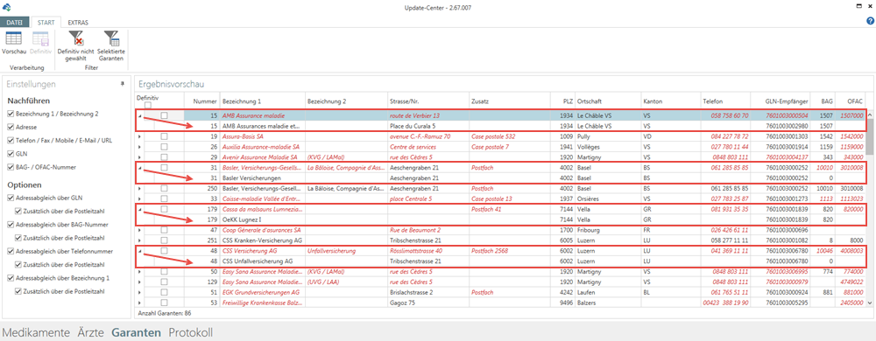Viewport: 876px width, 341px height.
Task: Click the 'Caisse-maladie Vallée d'Entr...' cell
Action: [263, 198]
